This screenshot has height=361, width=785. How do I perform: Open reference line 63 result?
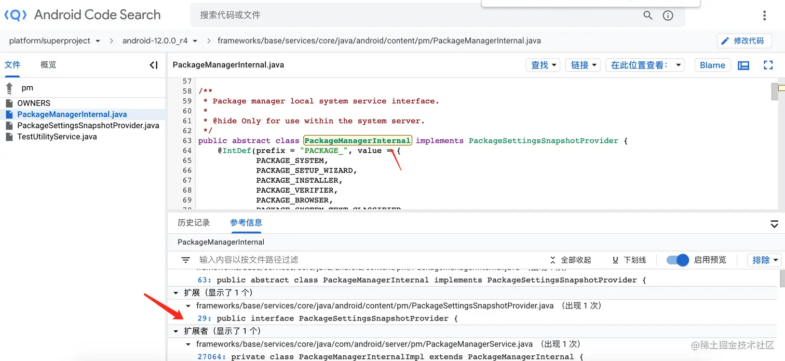(422, 280)
